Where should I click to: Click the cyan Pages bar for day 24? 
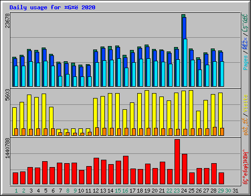(185, 63)
